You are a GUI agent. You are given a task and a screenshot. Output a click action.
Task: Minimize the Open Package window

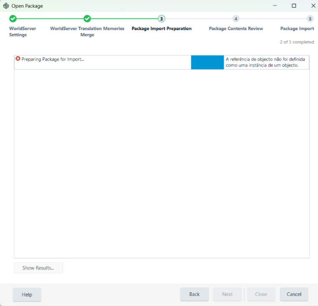coord(275,5)
